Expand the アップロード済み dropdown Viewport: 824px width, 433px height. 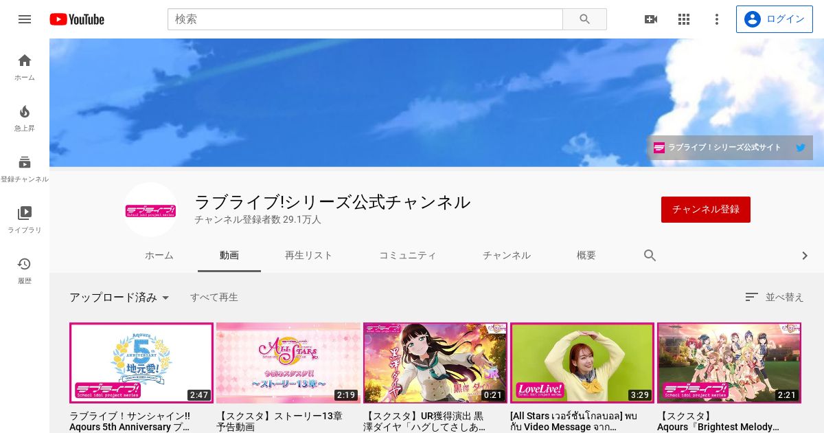tap(119, 298)
